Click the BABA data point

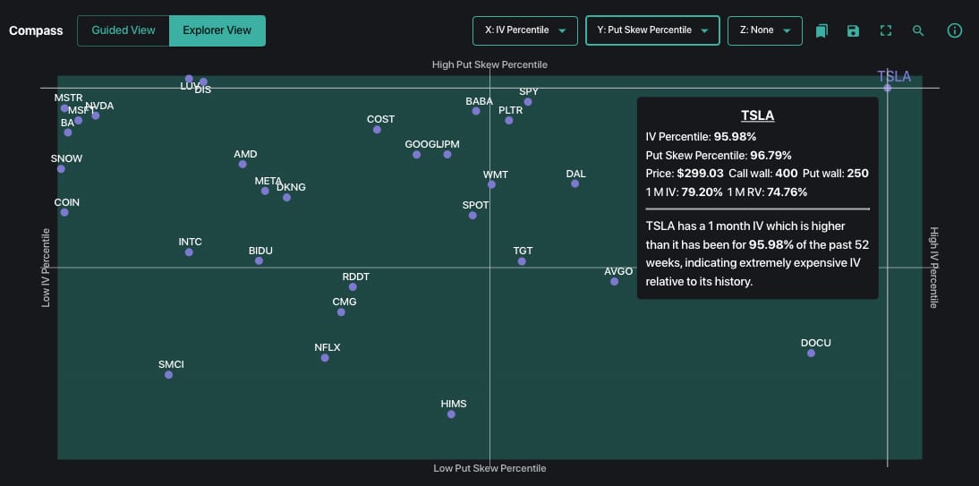[x=476, y=111]
